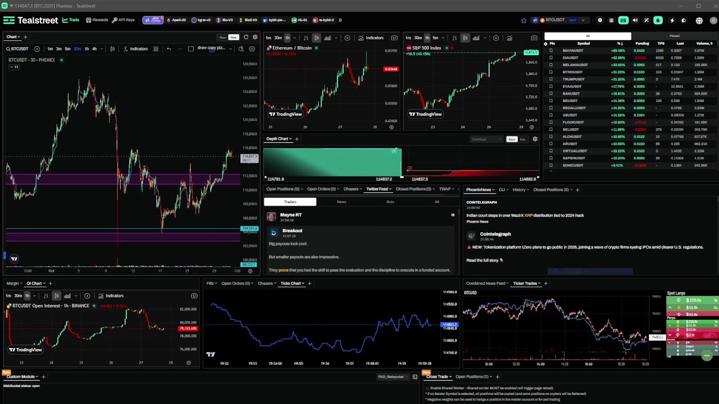Open the Tealstreet hamburger menu

point(8,20)
